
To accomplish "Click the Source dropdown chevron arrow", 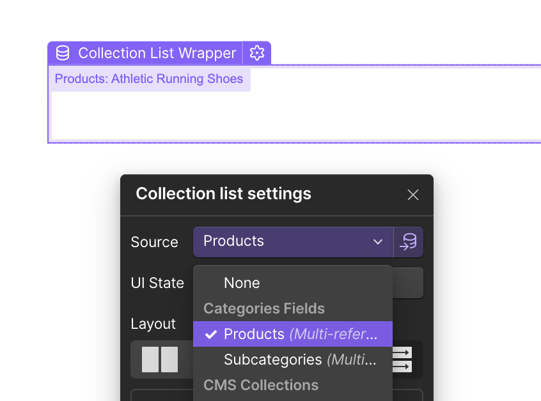I will click(378, 242).
